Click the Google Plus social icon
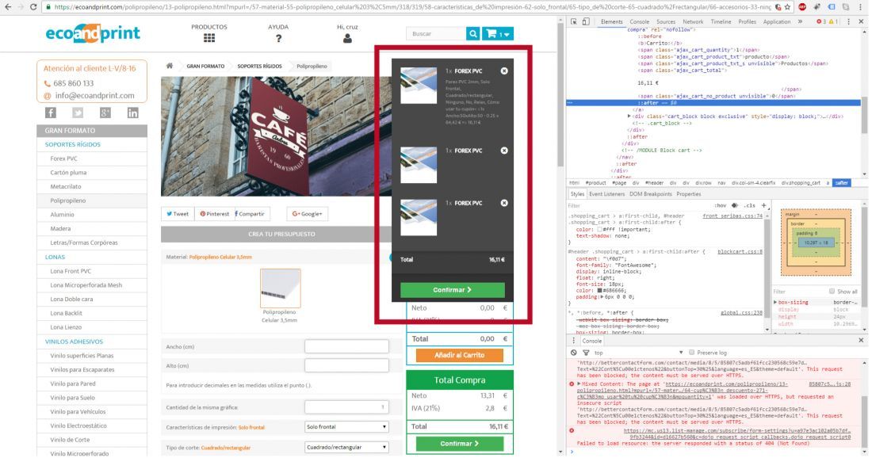 click(105, 113)
